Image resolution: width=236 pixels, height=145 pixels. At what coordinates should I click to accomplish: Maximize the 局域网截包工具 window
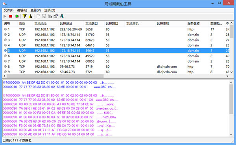tap(219, 3)
